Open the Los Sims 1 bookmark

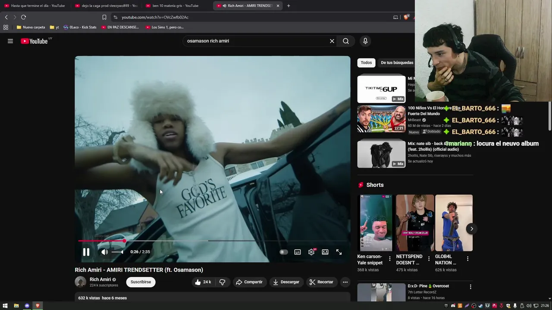click(165, 27)
